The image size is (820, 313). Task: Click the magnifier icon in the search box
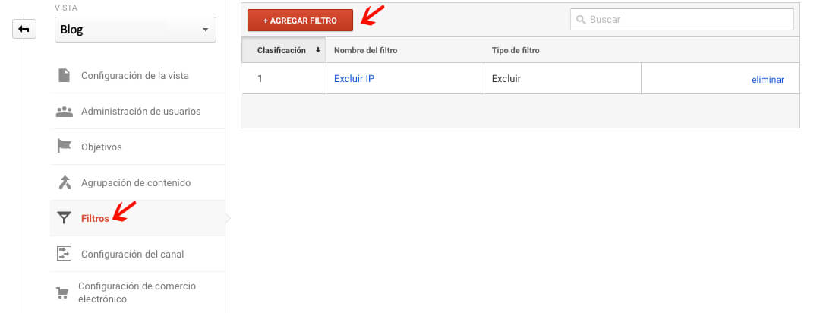[581, 20]
